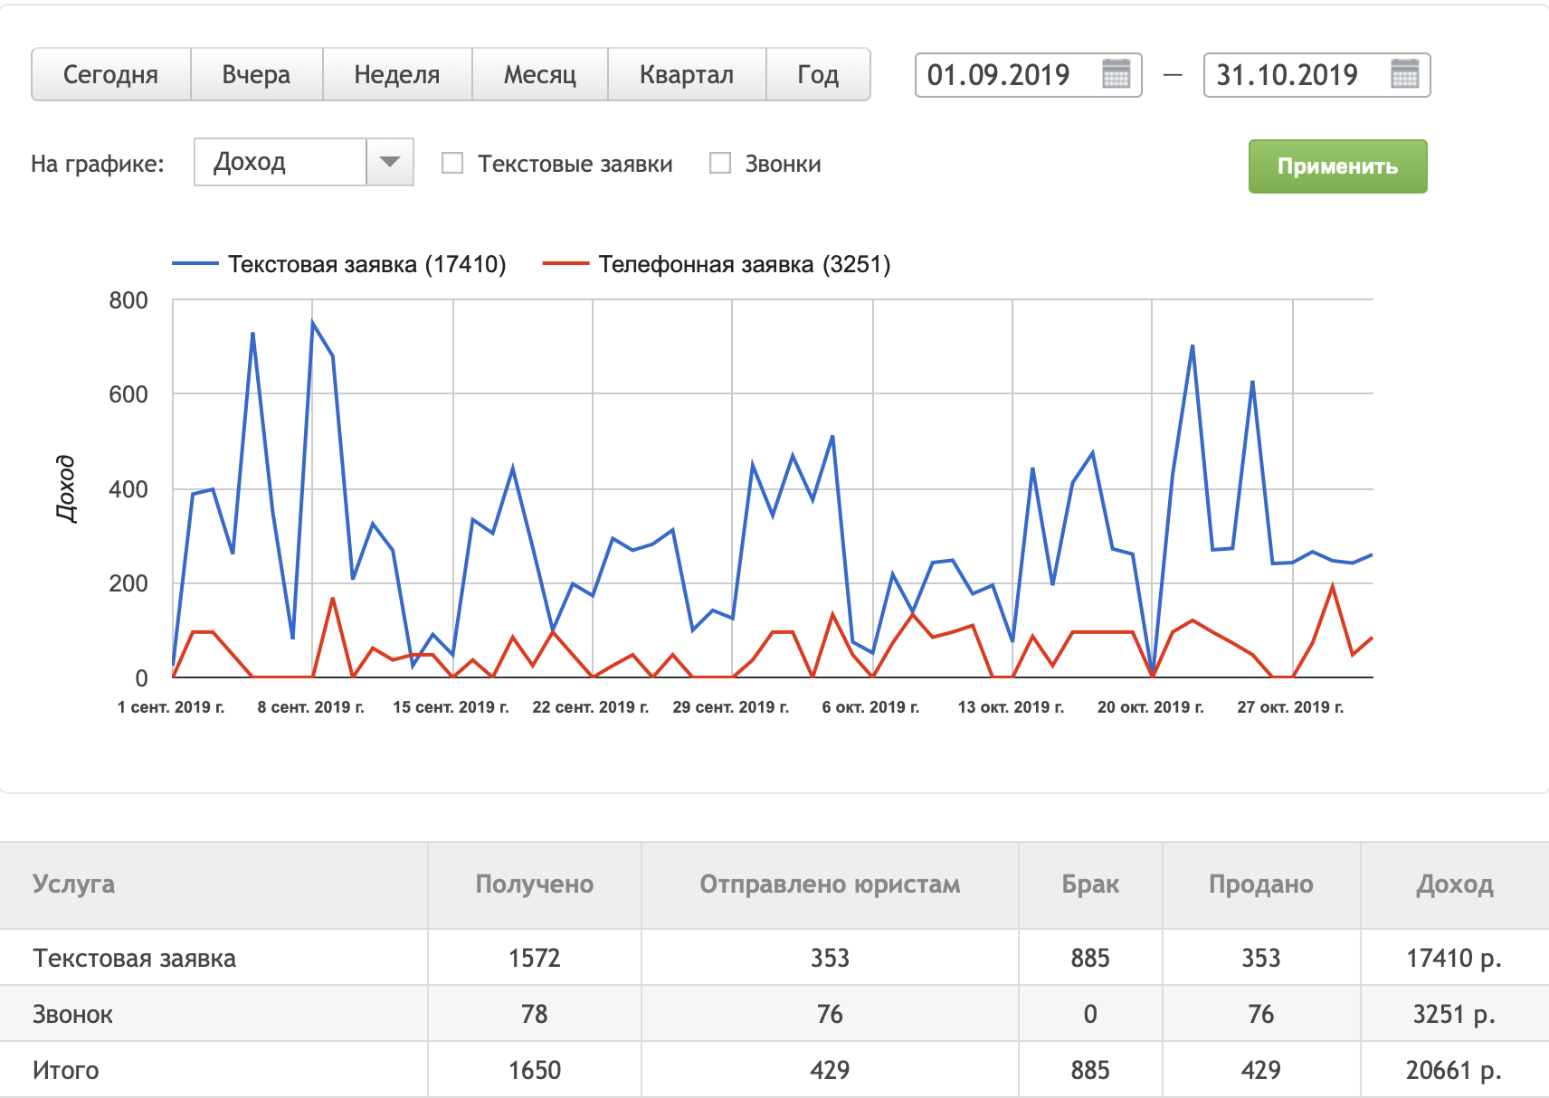Select the Месяц period tab
The width and height of the screenshot is (1549, 1098).
point(540,74)
